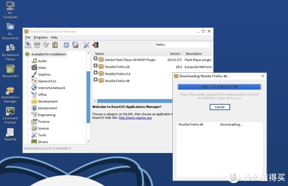Select Adobe Flash Player 29 NPAPI Plugin row
This screenshot has height=186, width=288.
tap(152, 60)
